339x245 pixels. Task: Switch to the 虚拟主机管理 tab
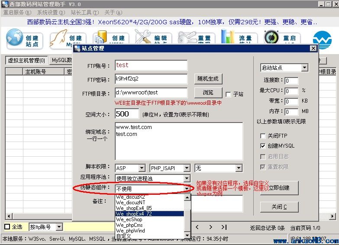coord(26,60)
